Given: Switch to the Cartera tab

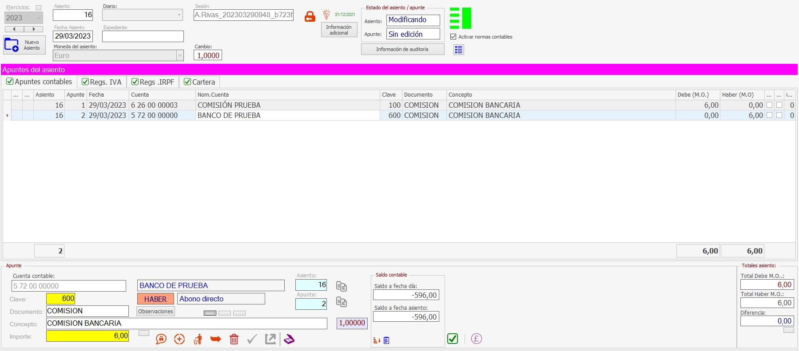Looking at the screenshot, I should tap(200, 82).
